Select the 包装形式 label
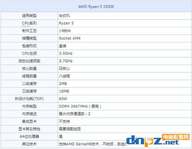Screen dimensions: 192x149 (29, 46)
